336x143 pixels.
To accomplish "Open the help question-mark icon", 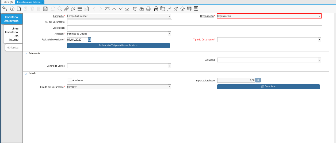I will coord(12,9).
